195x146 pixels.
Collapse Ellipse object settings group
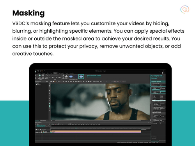[152, 113]
